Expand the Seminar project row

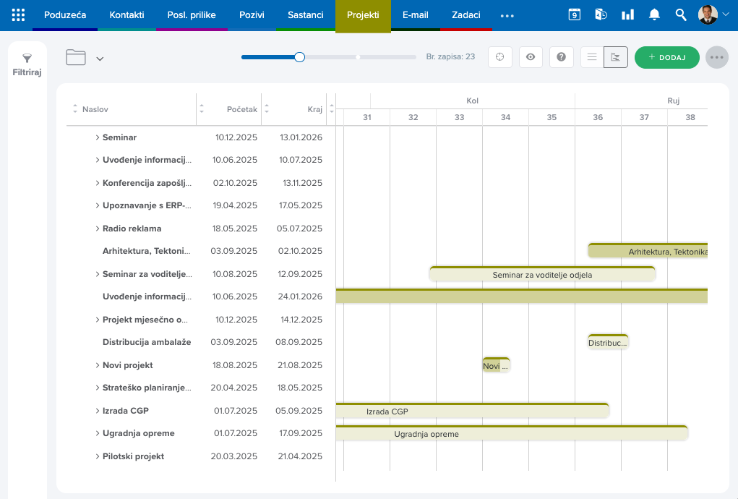pyautogui.click(x=98, y=137)
